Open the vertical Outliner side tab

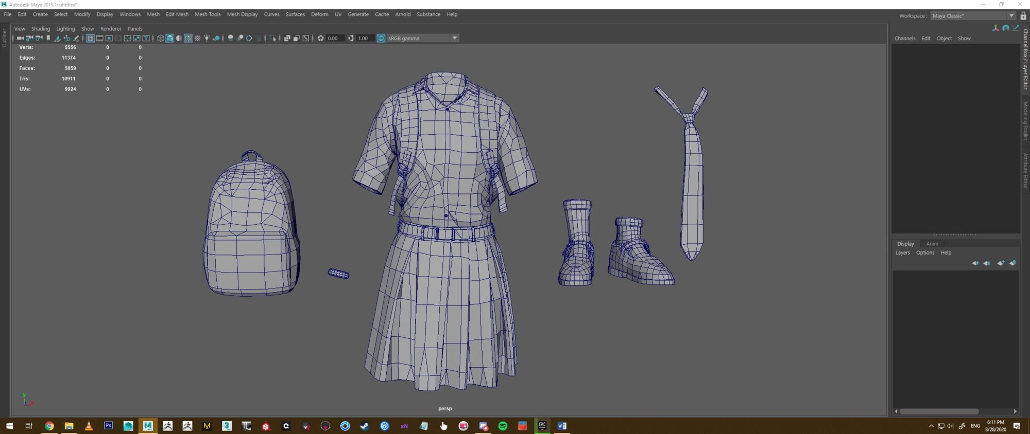tap(5, 39)
